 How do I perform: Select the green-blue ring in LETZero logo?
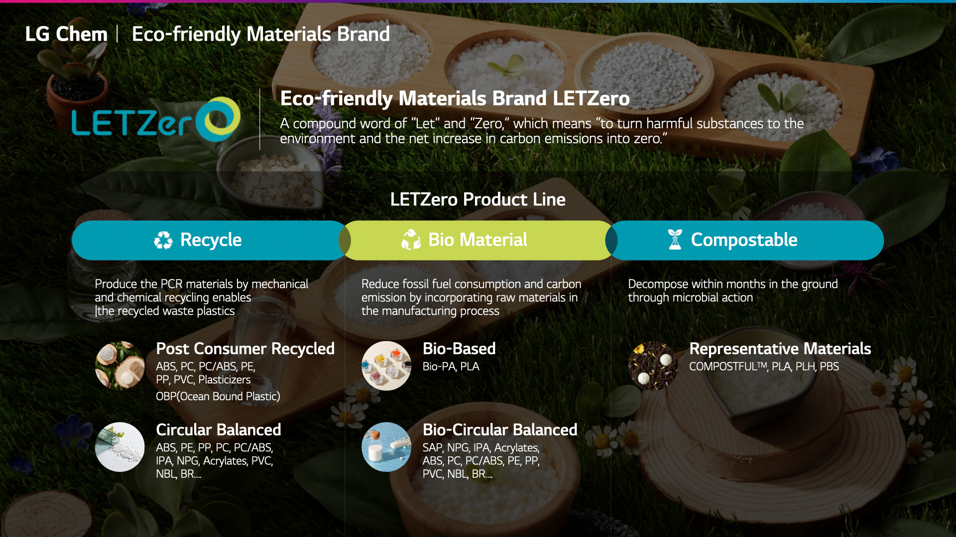pos(218,119)
